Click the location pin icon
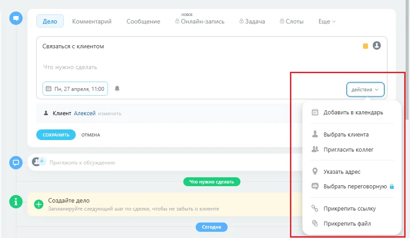410x238 pixels. [x=315, y=171]
